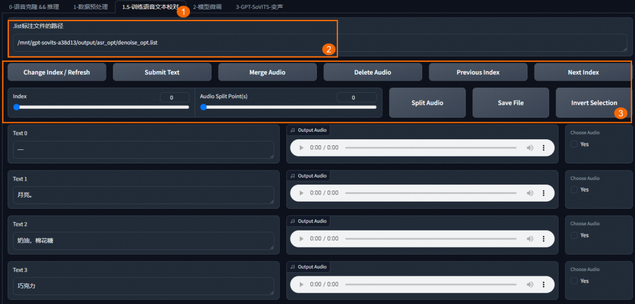
Task: Go to the 2-模型微调 tab
Action: (x=208, y=7)
